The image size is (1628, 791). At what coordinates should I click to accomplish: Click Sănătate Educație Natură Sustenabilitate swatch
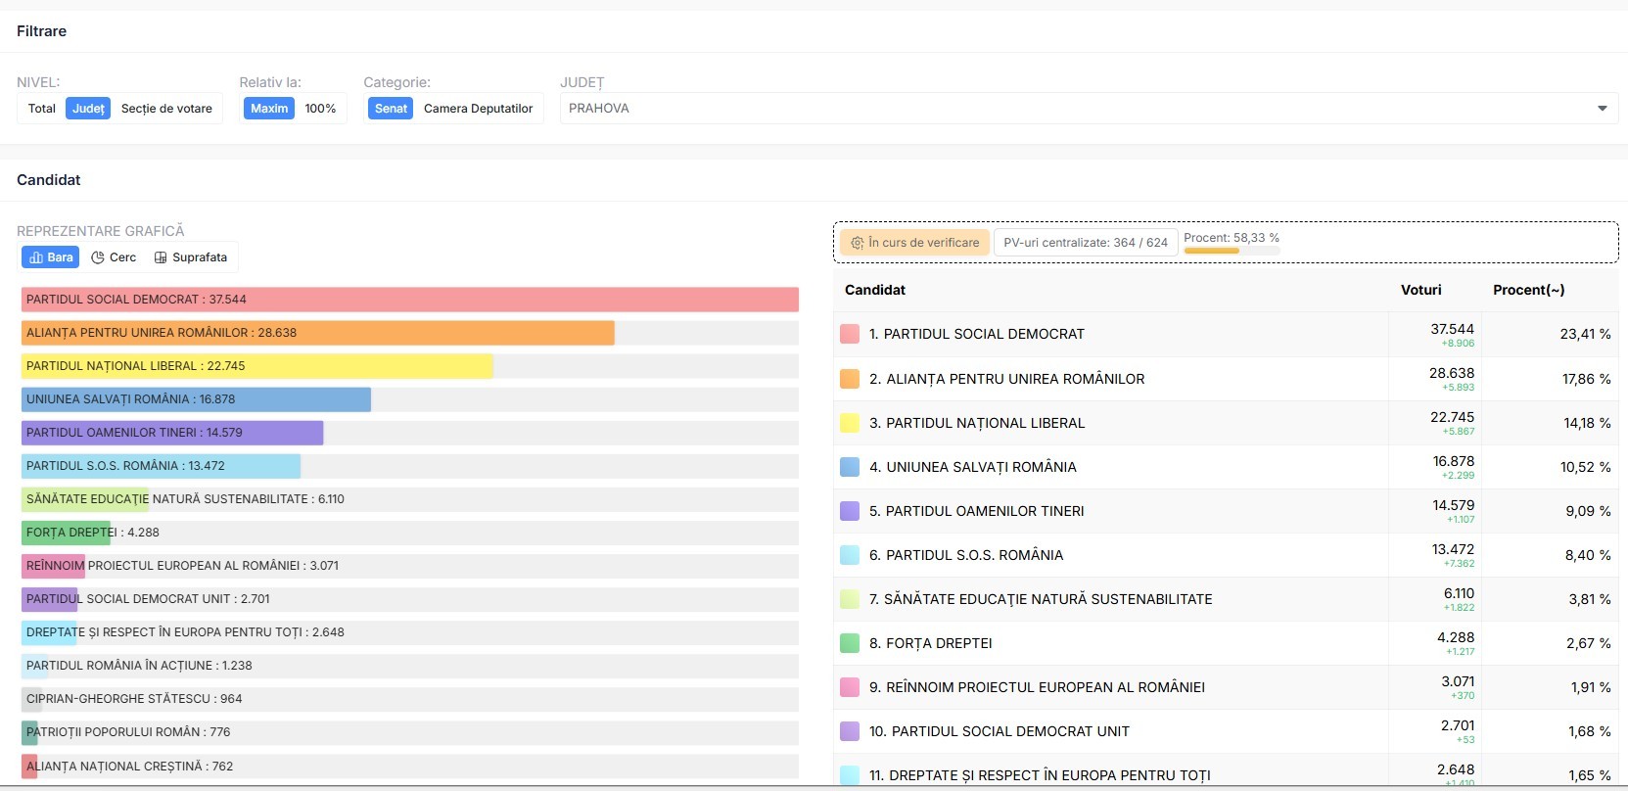[850, 599]
